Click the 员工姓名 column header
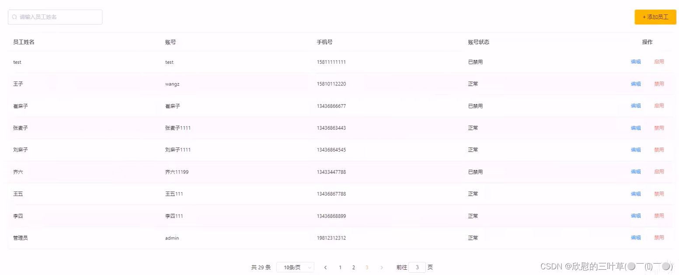Screen dimensions: 679x275 [x=24, y=42]
